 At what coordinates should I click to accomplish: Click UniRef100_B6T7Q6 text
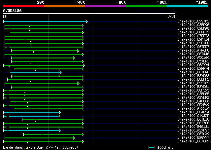coord(193,123)
